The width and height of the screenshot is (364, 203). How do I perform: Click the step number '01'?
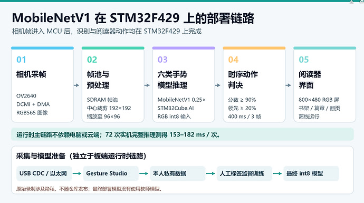21,60
